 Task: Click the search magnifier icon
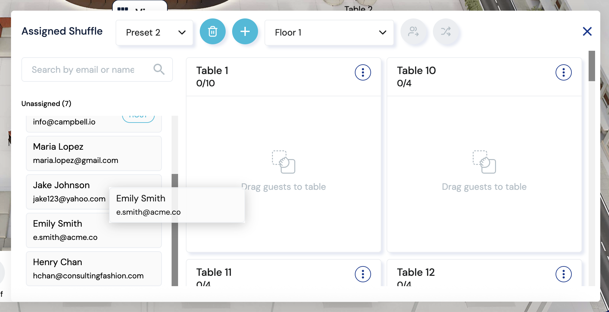159,69
